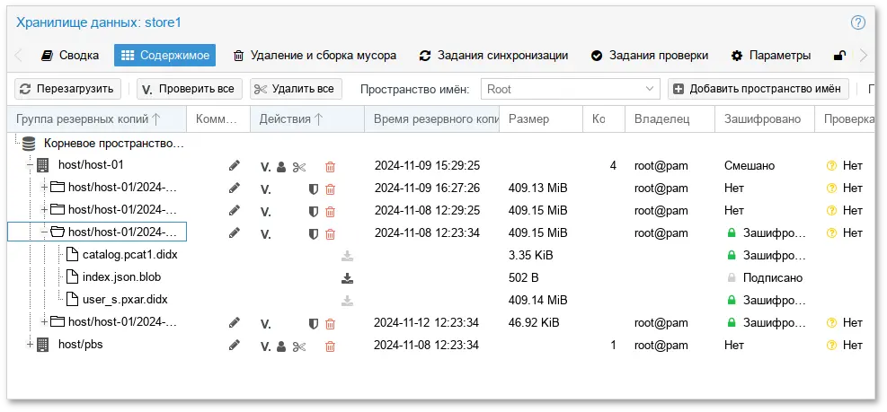Sort by Группа резервных копий column
Viewport: 887px width, 412px height.
click(97, 119)
